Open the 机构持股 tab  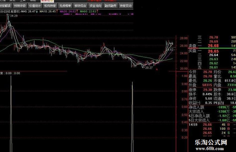(50, 6)
